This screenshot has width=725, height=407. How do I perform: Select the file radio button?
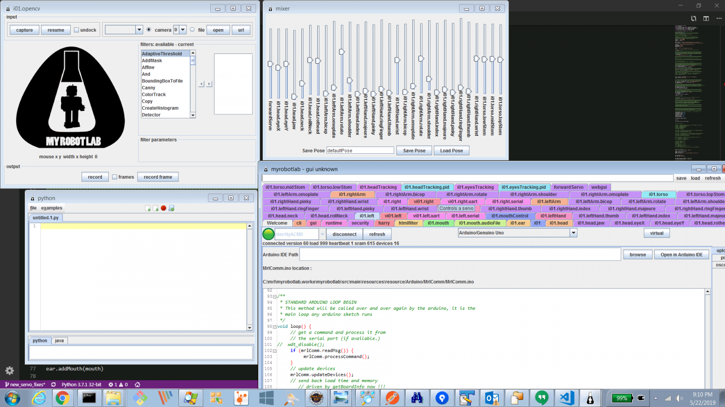[192, 29]
